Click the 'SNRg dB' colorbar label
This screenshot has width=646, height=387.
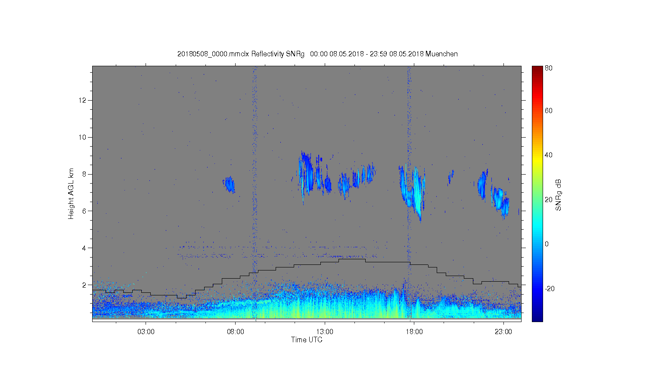tap(559, 195)
